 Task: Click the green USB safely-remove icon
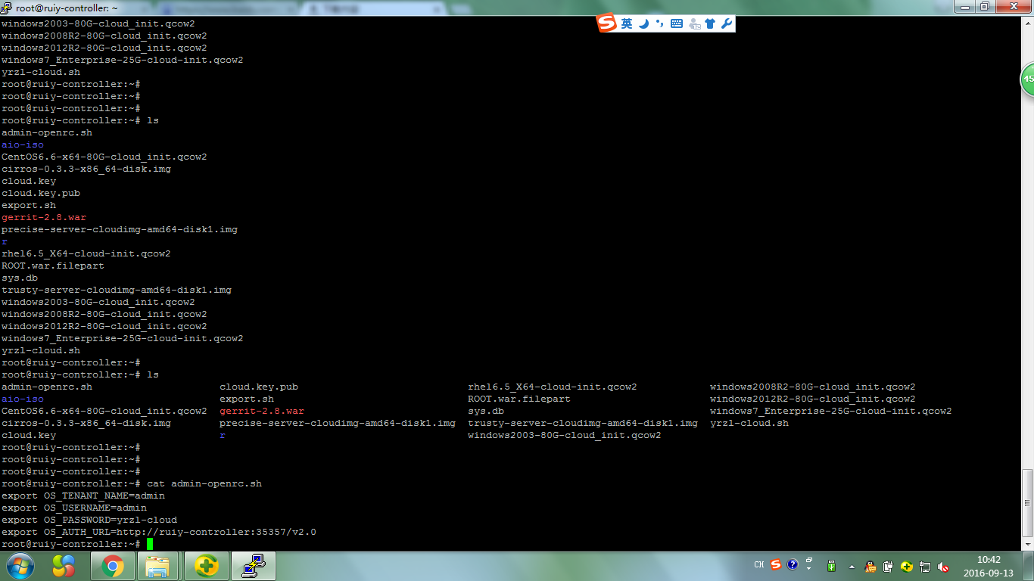[831, 566]
